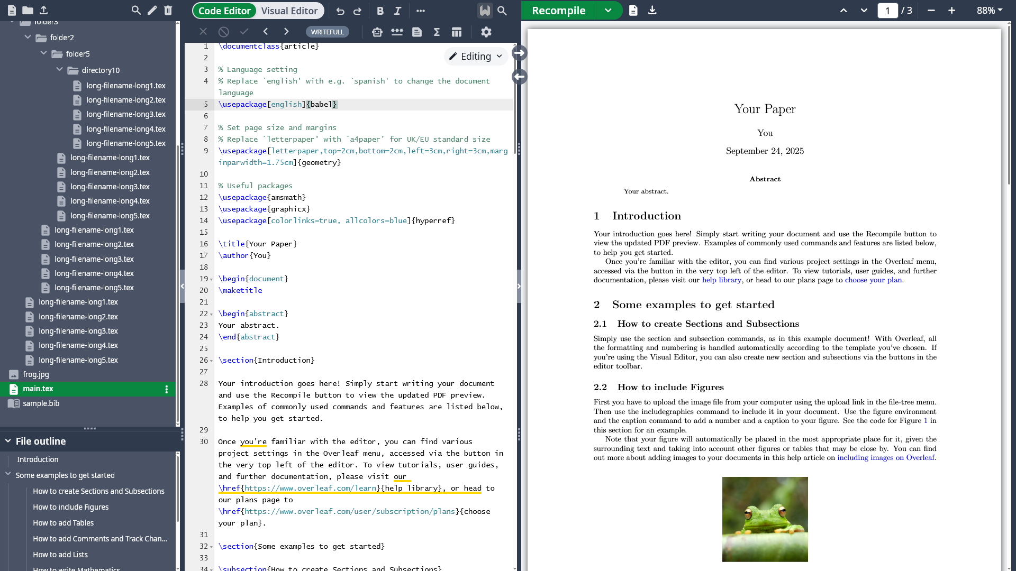The height and width of the screenshot is (571, 1016).
Task: Click the PDF page number field
Action: pos(887,11)
